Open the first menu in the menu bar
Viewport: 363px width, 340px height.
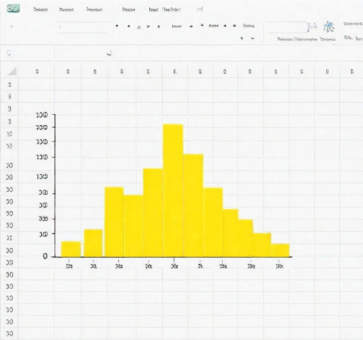pos(41,10)
